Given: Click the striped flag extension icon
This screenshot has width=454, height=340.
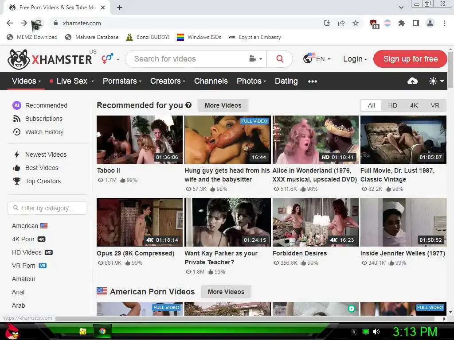Looking at the screenshot, I should (x=387, y=23).
